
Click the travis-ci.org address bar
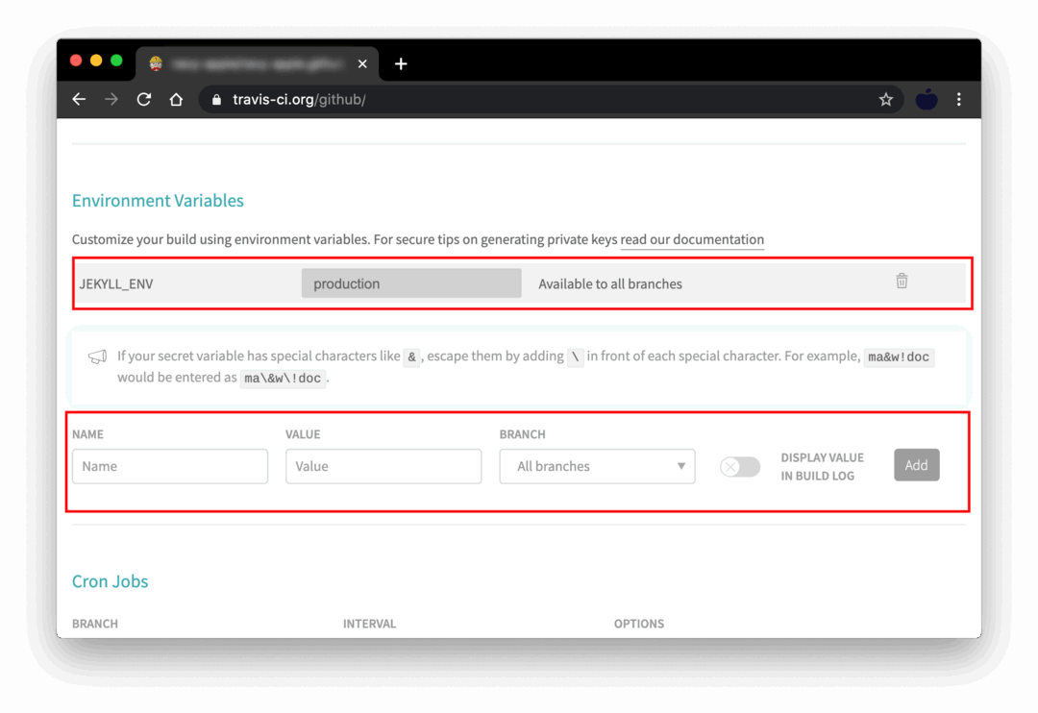[538, 99]
